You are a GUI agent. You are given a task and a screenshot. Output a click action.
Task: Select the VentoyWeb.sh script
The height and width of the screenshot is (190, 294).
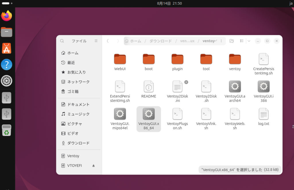pos(235,119)
